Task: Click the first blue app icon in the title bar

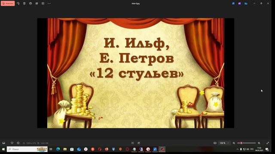Action: click(x=233, y=3)
